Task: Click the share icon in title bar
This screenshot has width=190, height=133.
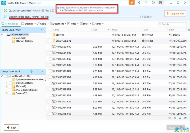Action: click(x=139, y=3)
